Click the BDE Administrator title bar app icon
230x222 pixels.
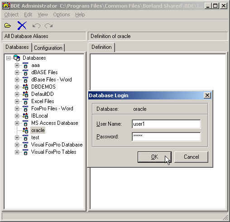[6, 6]
